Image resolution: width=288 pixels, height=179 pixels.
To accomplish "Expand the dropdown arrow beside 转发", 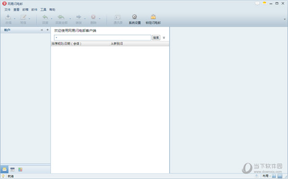I will pos(85,19).
